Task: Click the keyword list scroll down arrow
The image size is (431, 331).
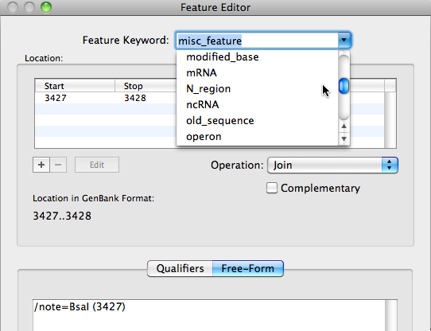Action: pos(344,138)
